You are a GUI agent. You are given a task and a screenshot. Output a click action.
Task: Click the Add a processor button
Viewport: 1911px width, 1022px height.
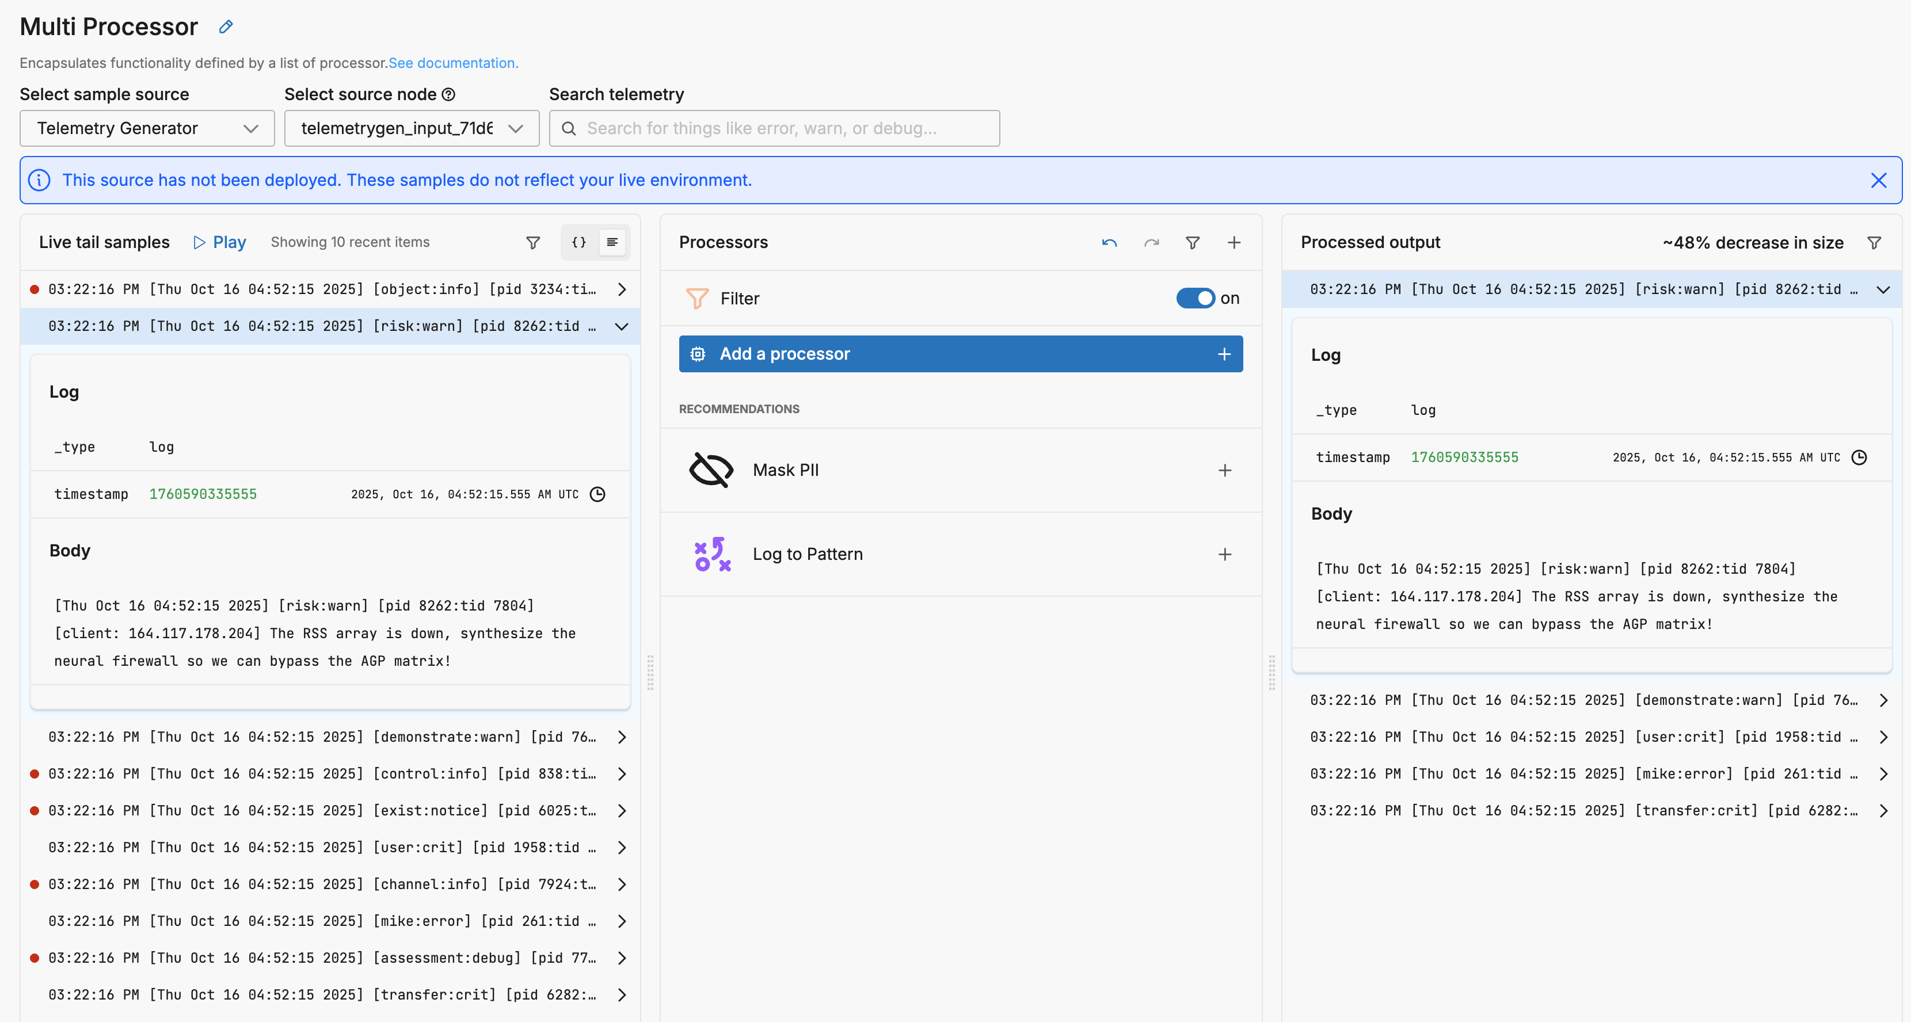pos(960,354)
